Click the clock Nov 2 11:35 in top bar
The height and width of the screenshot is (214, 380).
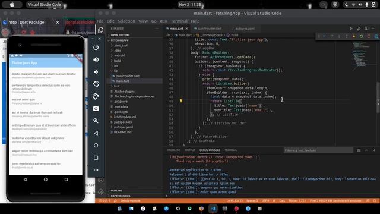point(190,4)
